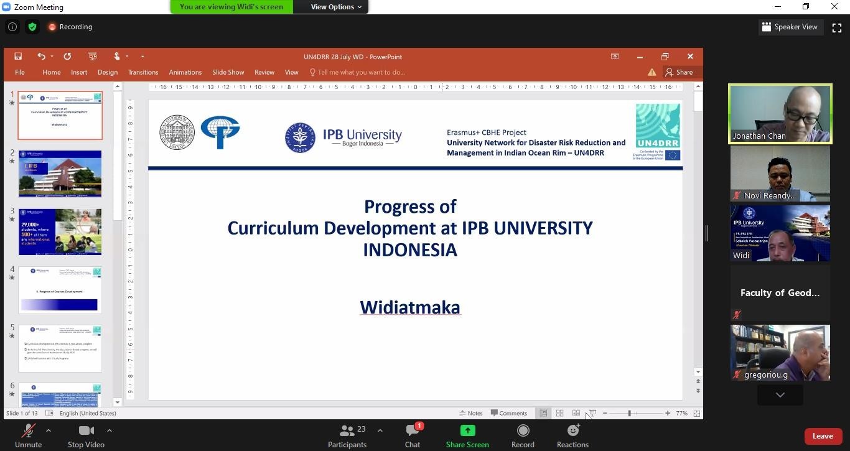
Task: Enter full screen mode via top-right icon
Action: (x=837, y=27)
